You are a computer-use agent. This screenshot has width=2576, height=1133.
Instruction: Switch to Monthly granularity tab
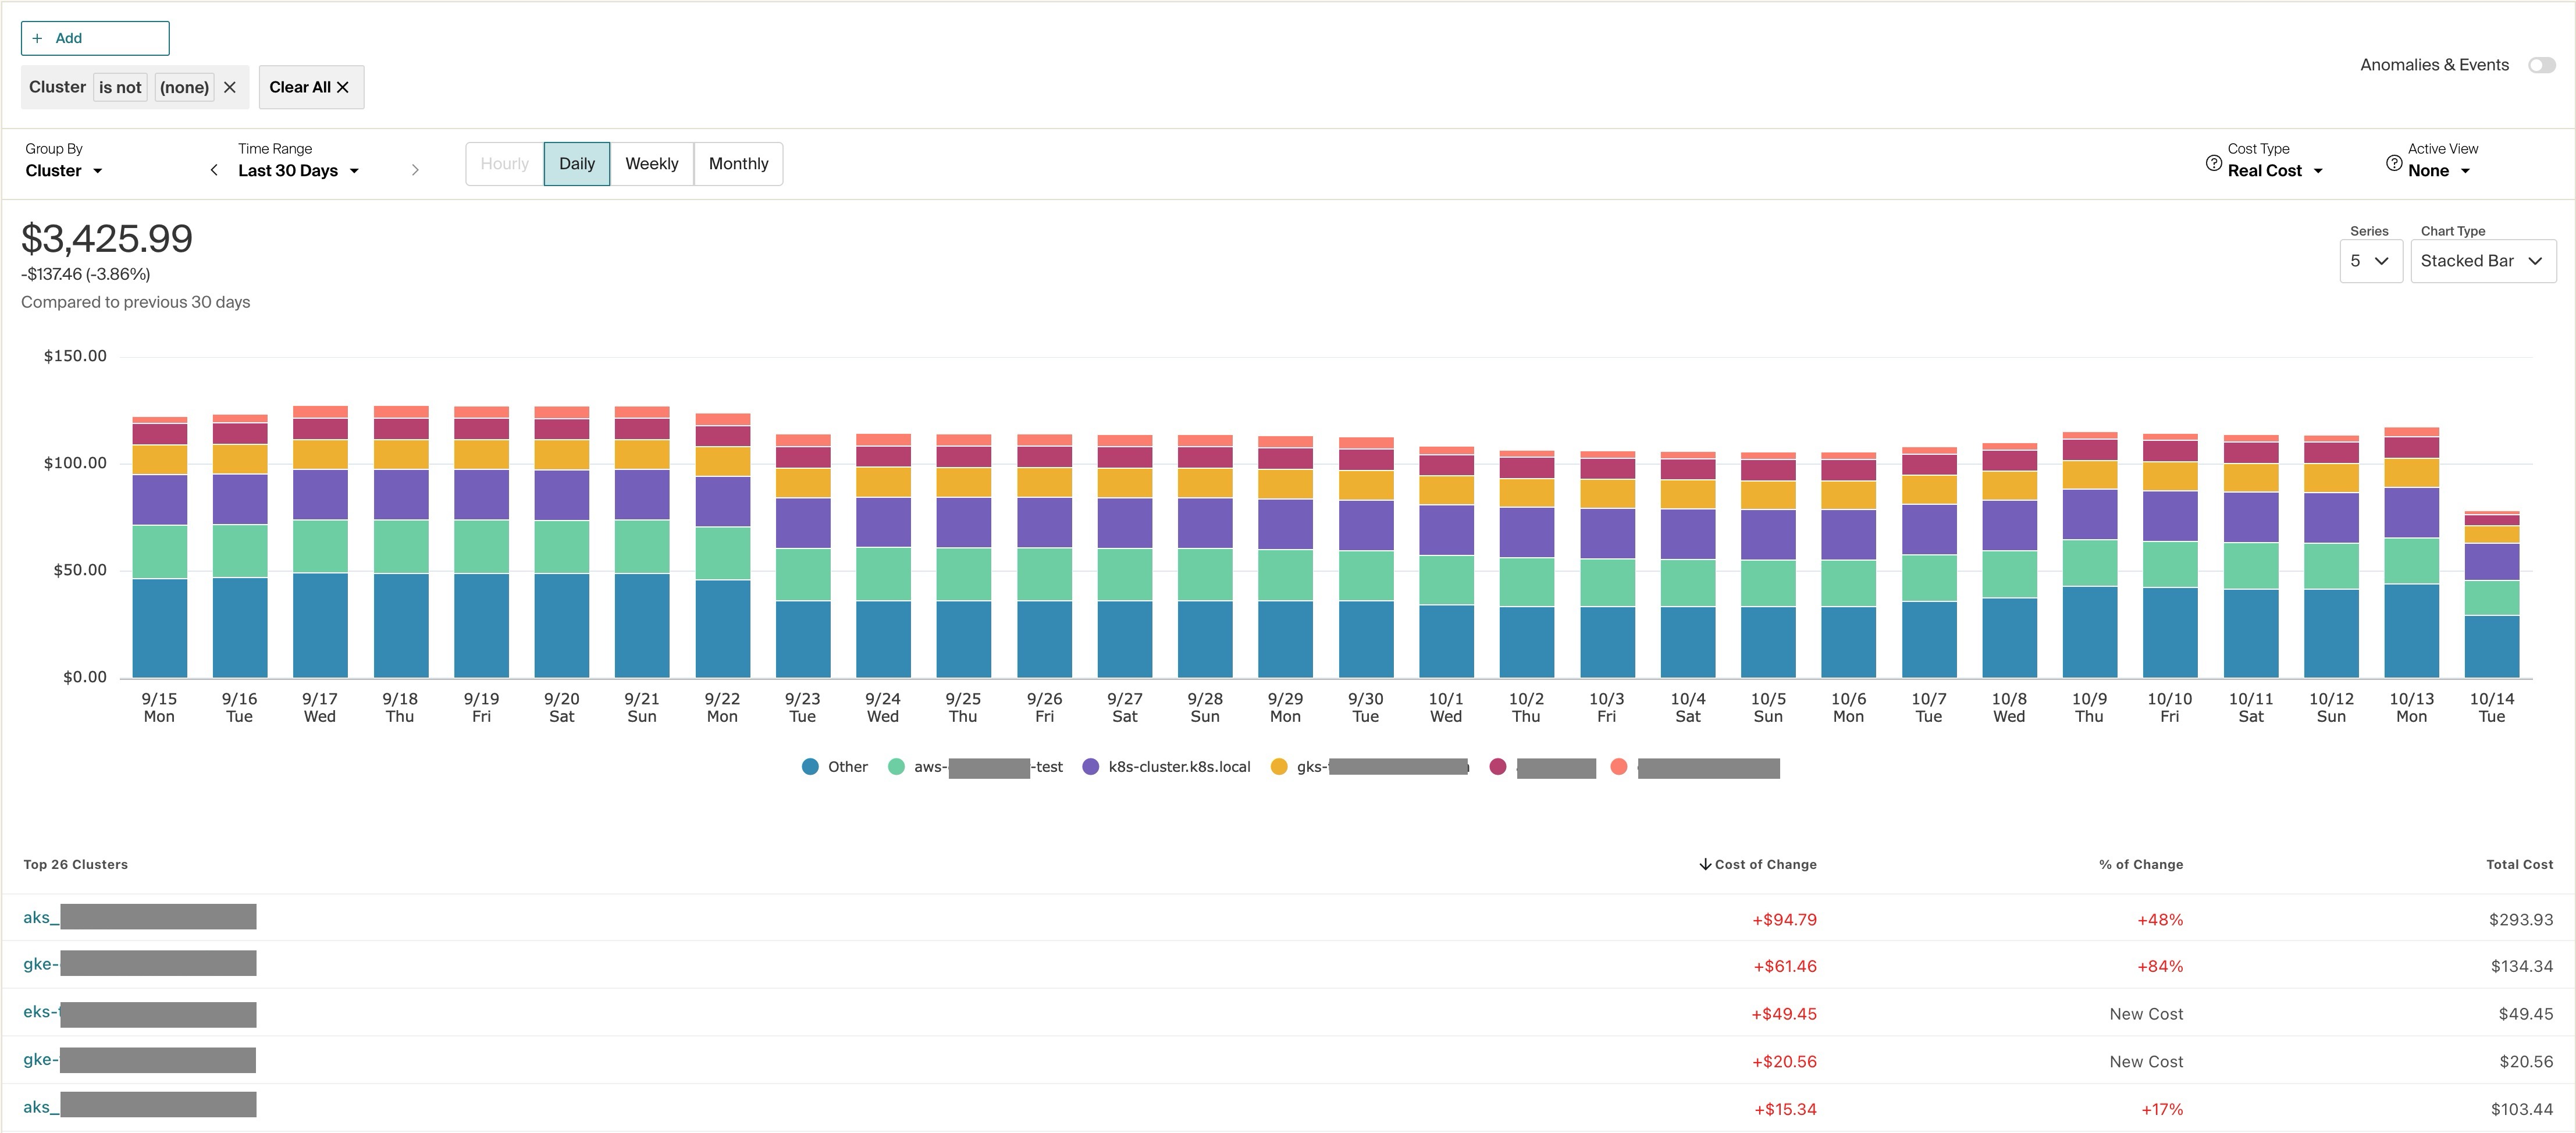[738, 164]
